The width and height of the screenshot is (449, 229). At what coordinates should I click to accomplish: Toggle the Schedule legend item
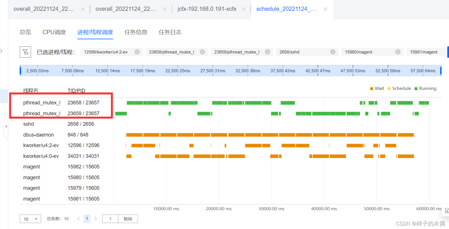click(x=399, y=88)
